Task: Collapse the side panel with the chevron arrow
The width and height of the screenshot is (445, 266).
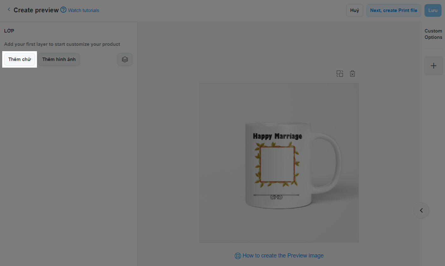Action: click(x=421, y=210)
